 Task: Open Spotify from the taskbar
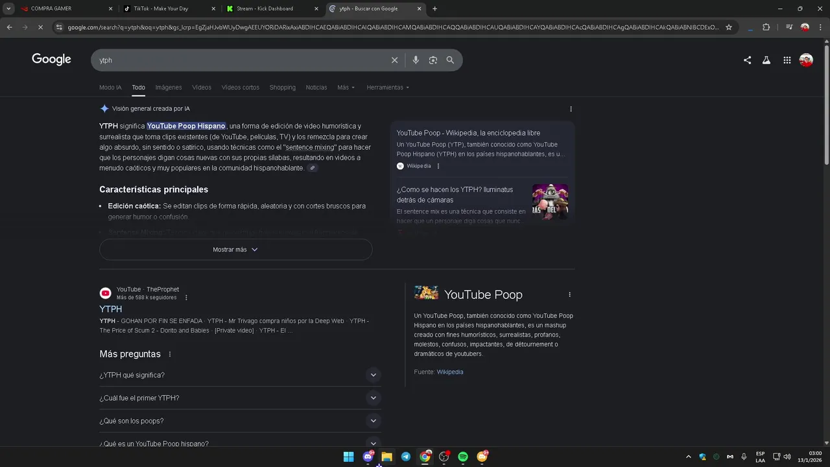pyautogui.click(x=463, y=457)
